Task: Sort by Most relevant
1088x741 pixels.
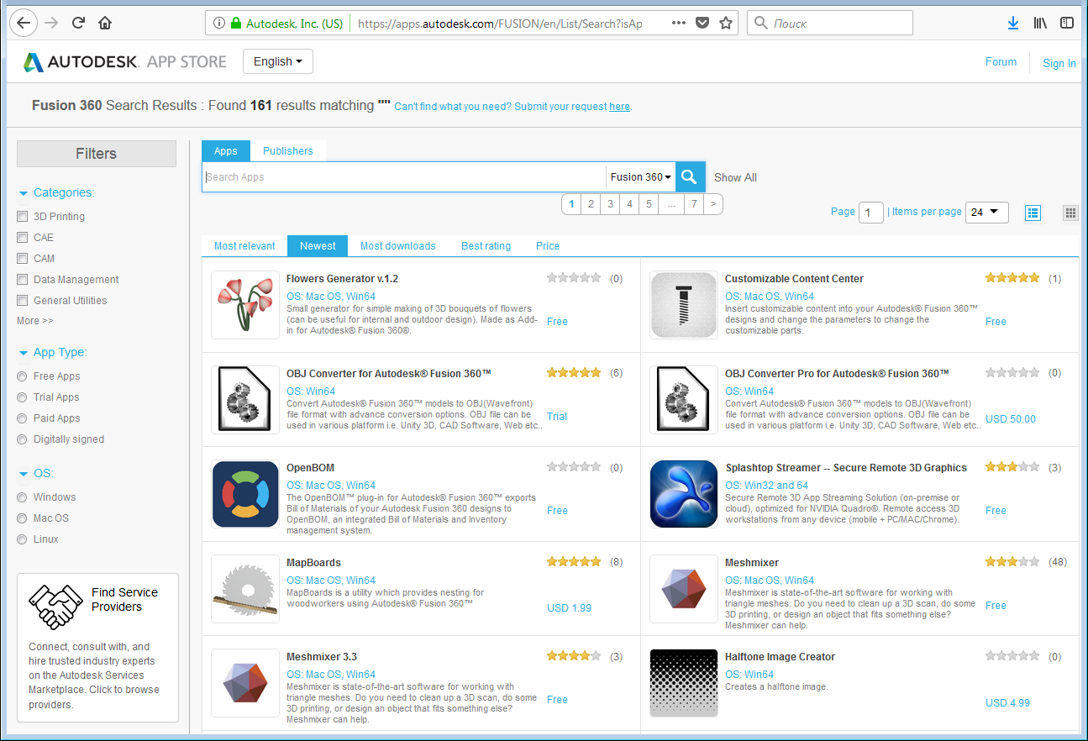Action: (x=244, y=246)
